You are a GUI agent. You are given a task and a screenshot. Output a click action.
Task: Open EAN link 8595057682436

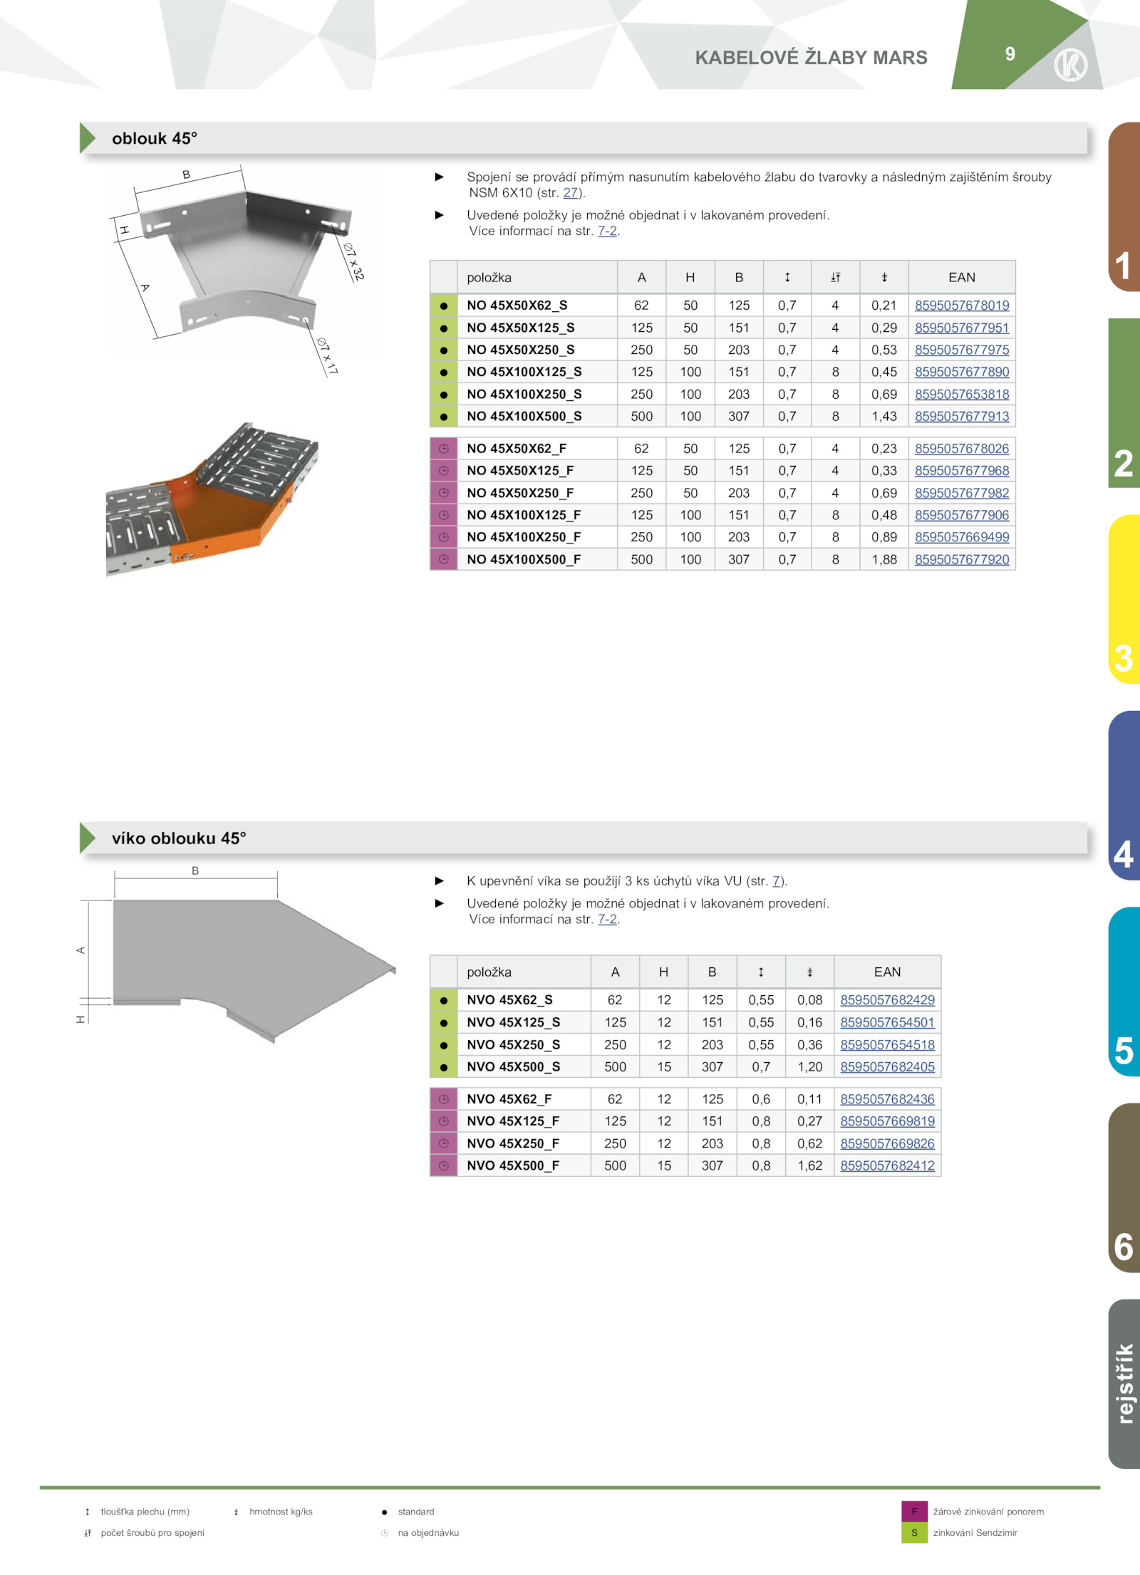pyautogui.click(x=887, y=1099)
